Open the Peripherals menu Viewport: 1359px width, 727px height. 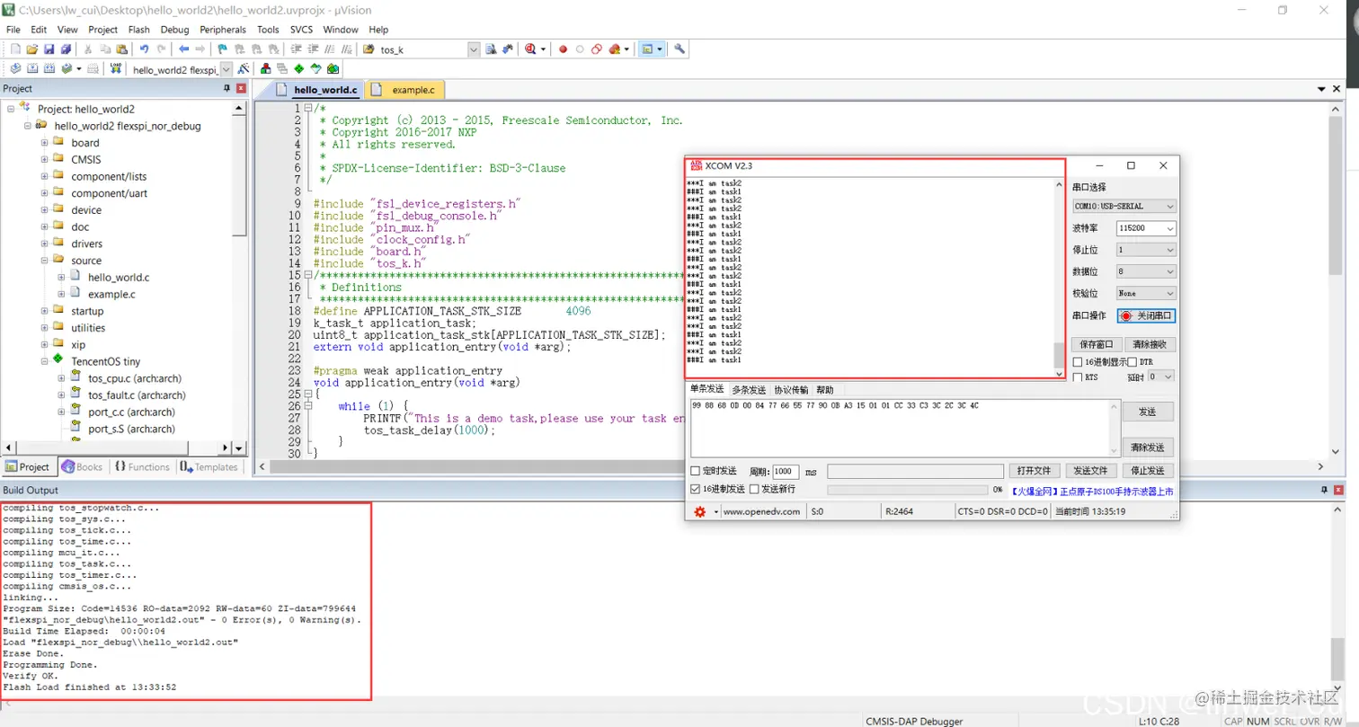223,30
